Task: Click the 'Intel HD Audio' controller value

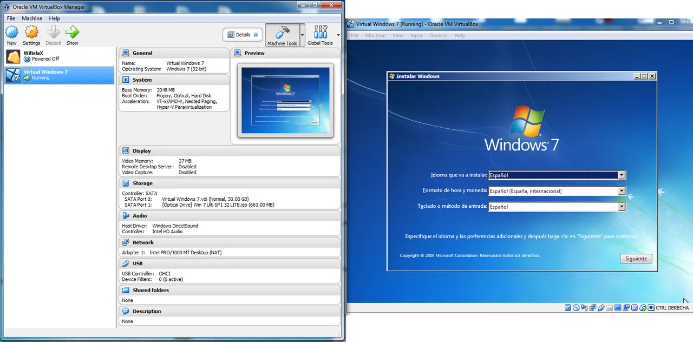Action: pyautogui.click(x=167, y=232)
